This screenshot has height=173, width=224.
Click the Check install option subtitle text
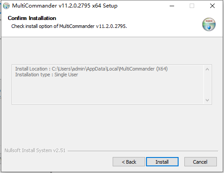(69, 26)
